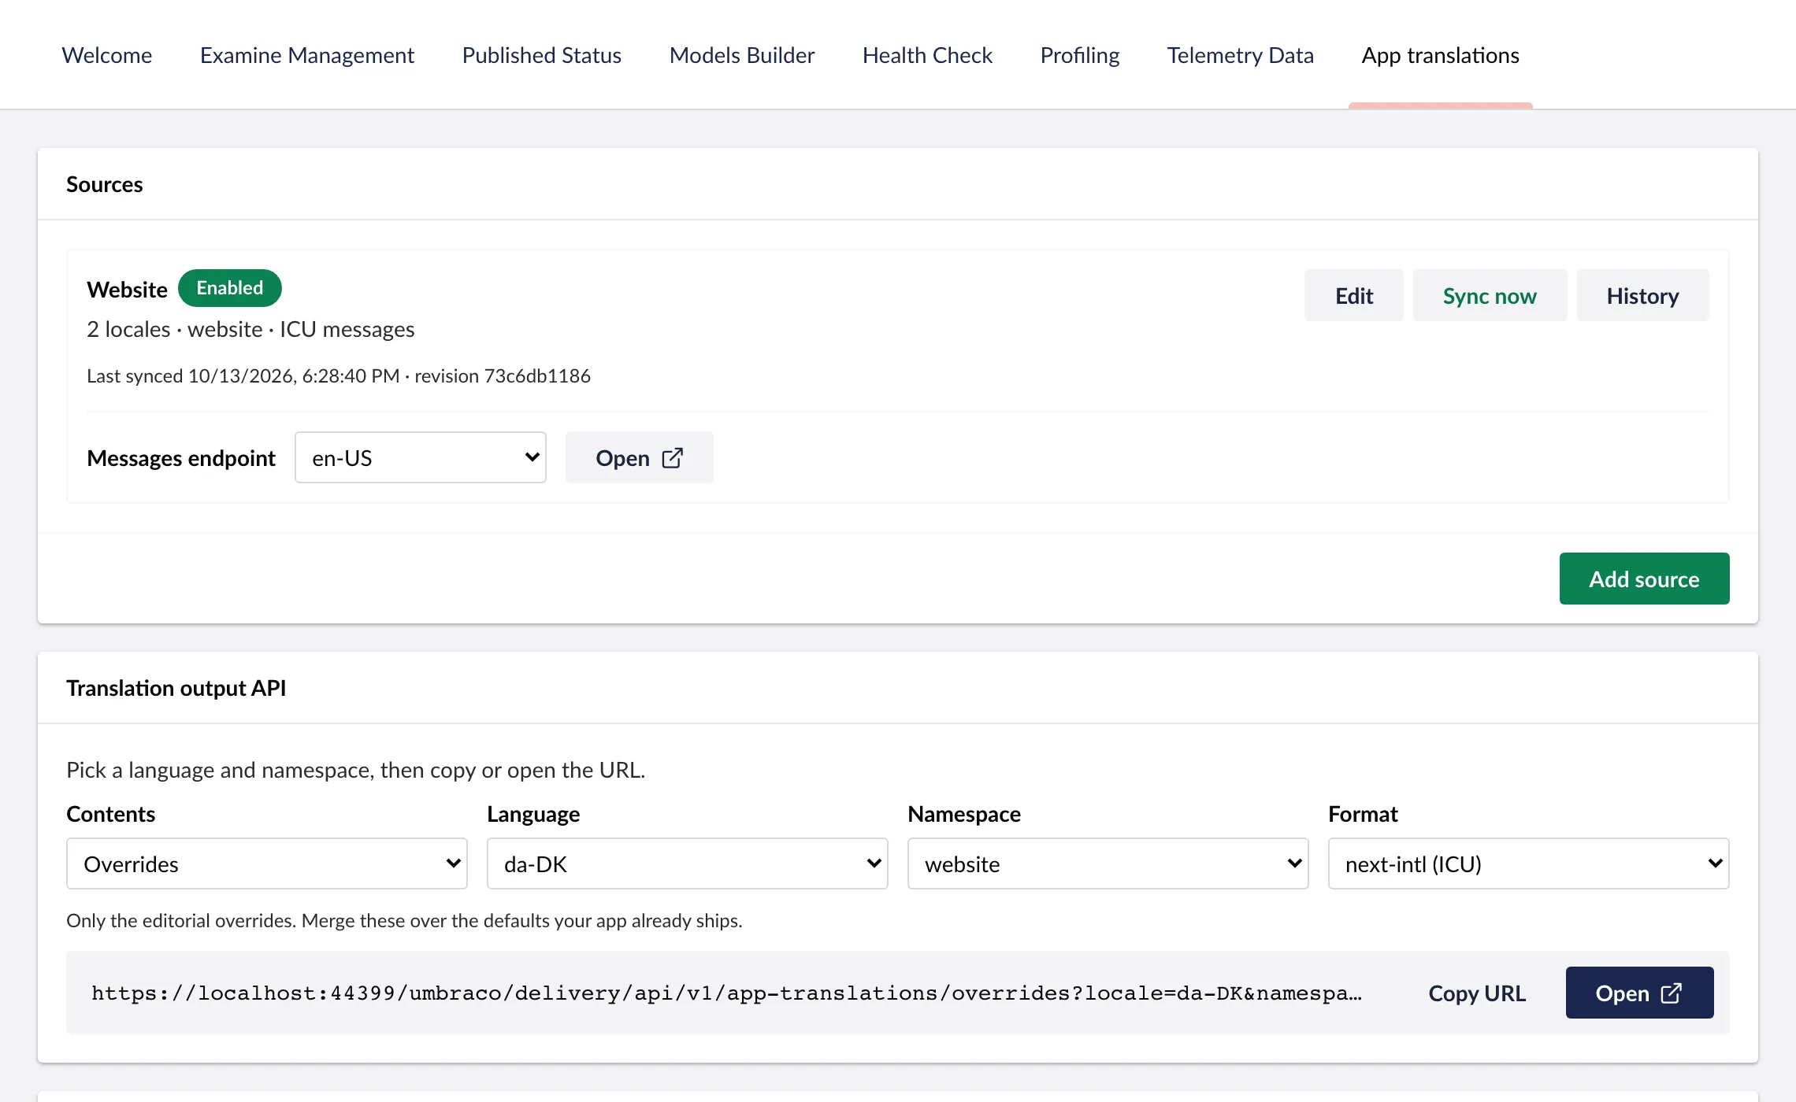Switch to Examine Management tab
Screen dimensions: 1796x1102
[x=307, y=55]
